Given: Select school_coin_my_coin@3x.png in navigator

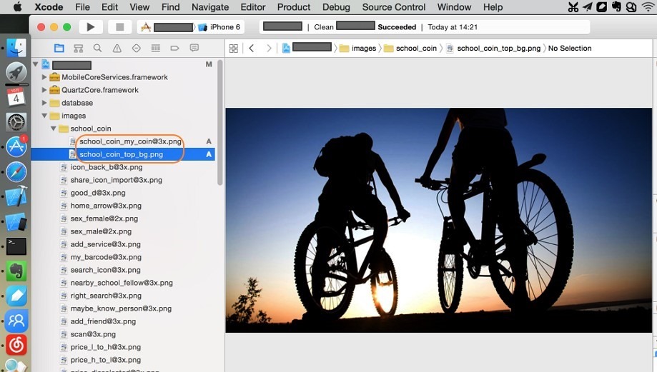Looking at the screenshot, I should coord(130,141).
